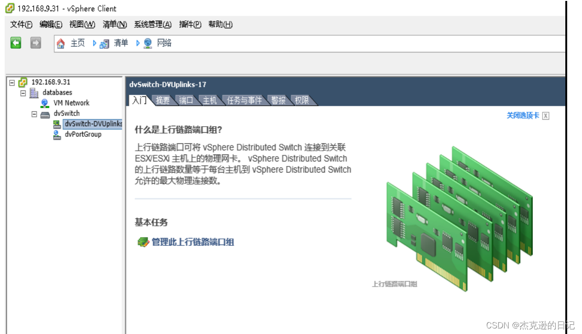582x334 pixels.
Task: Select databases in the inventory tree
Action: click(x=57, y=93)
